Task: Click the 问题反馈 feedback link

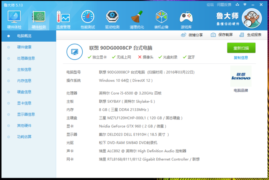Action: coord(224,4)
